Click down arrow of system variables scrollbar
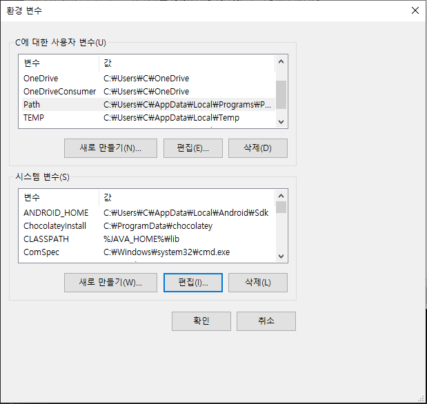Image resolution: width=427 pixels, height=404 pixels. [x=281, y=256]
